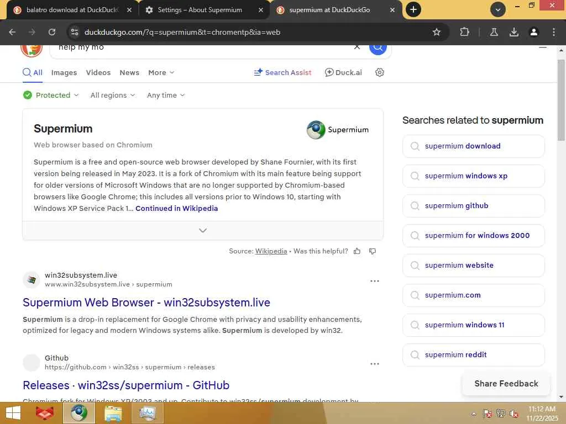Viewport: 566px width, 424px height.
Task: Click the win32subsystem.live site favicon
Action: 32,280
